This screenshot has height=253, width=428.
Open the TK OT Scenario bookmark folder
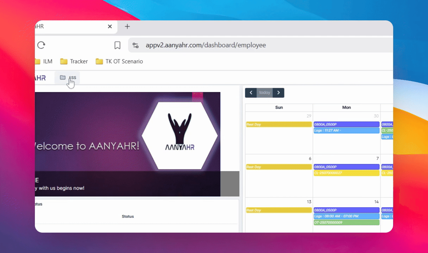[119, 61]
